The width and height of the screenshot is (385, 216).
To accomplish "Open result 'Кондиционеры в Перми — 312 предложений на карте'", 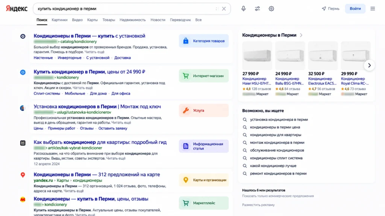I will coord(97,175).
